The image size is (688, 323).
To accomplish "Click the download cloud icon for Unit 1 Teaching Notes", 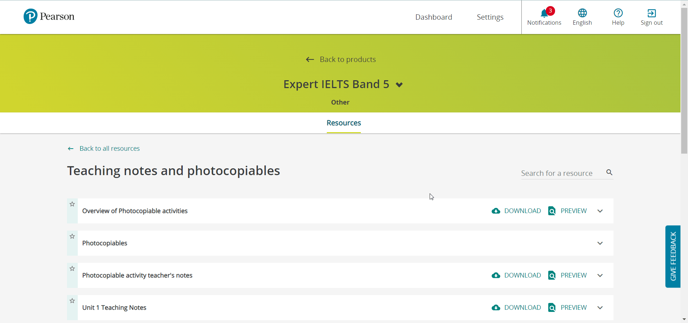I will click(496, 308).
